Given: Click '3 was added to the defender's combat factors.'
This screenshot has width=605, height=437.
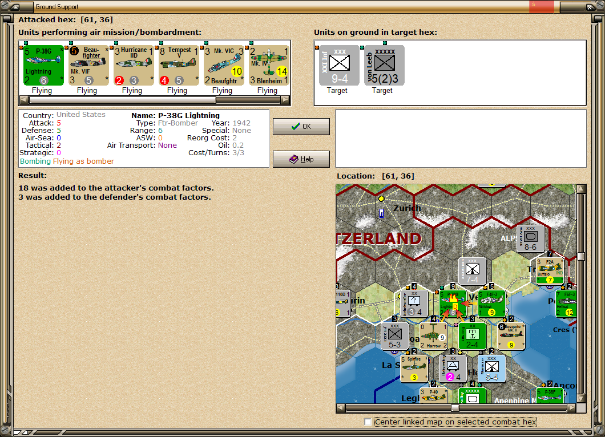Looking at the screenshot, I should [115, 197].
